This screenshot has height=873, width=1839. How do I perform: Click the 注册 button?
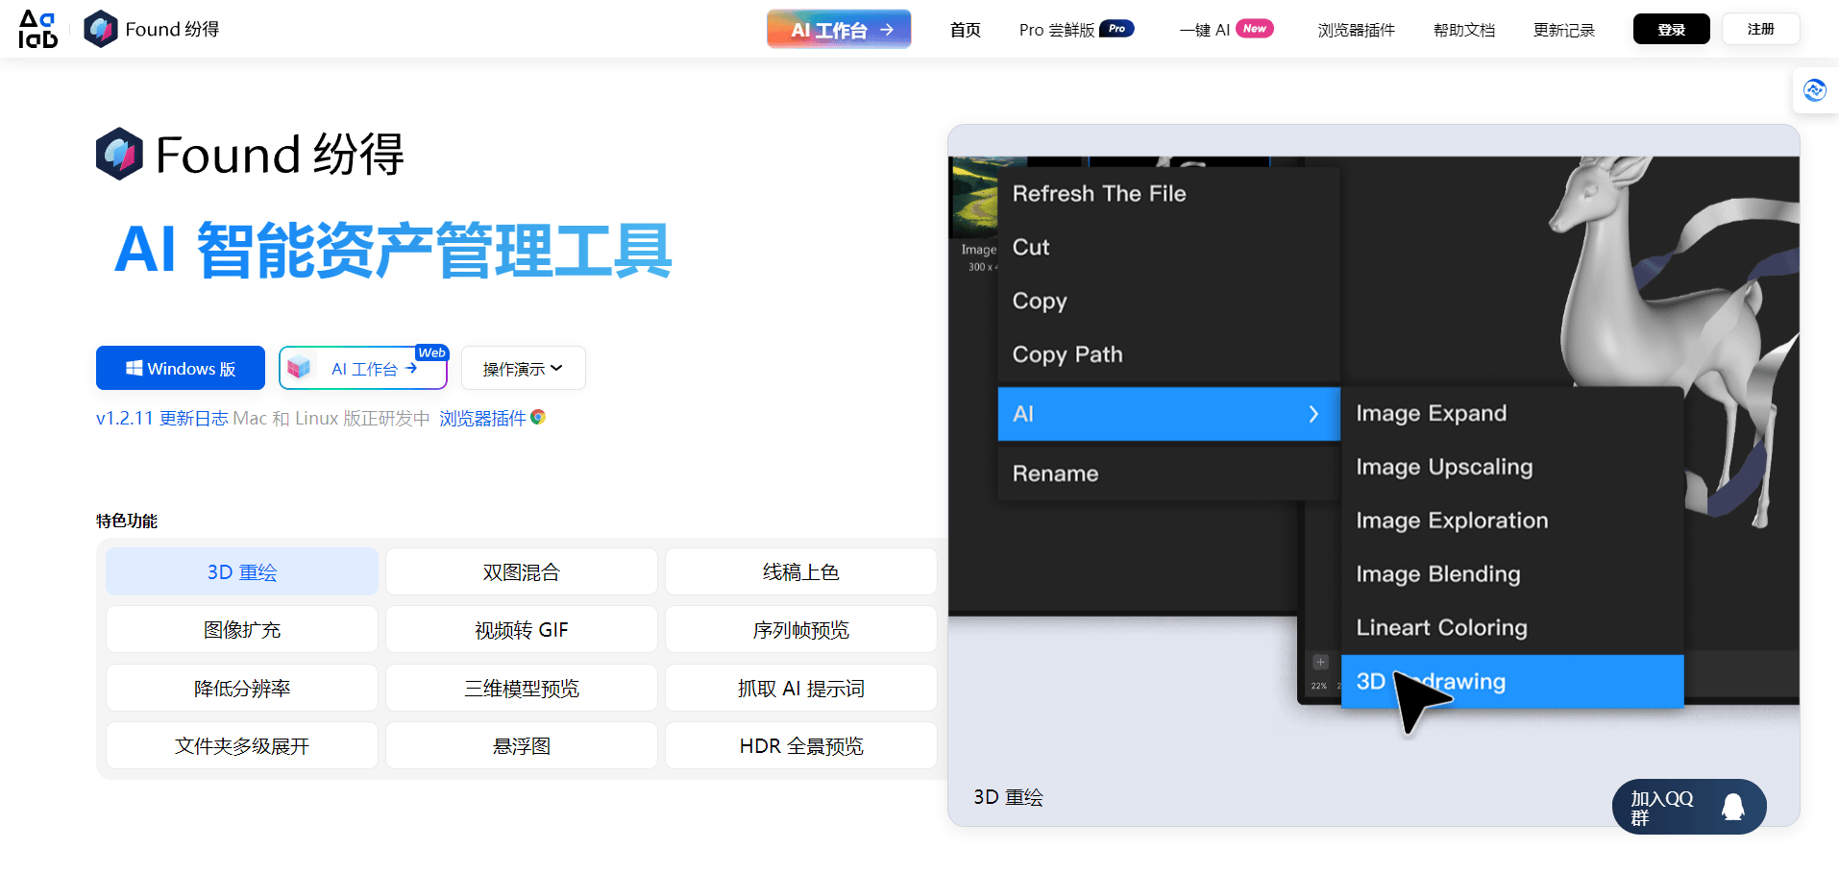pyautogui.click(x=1760, y=28)
